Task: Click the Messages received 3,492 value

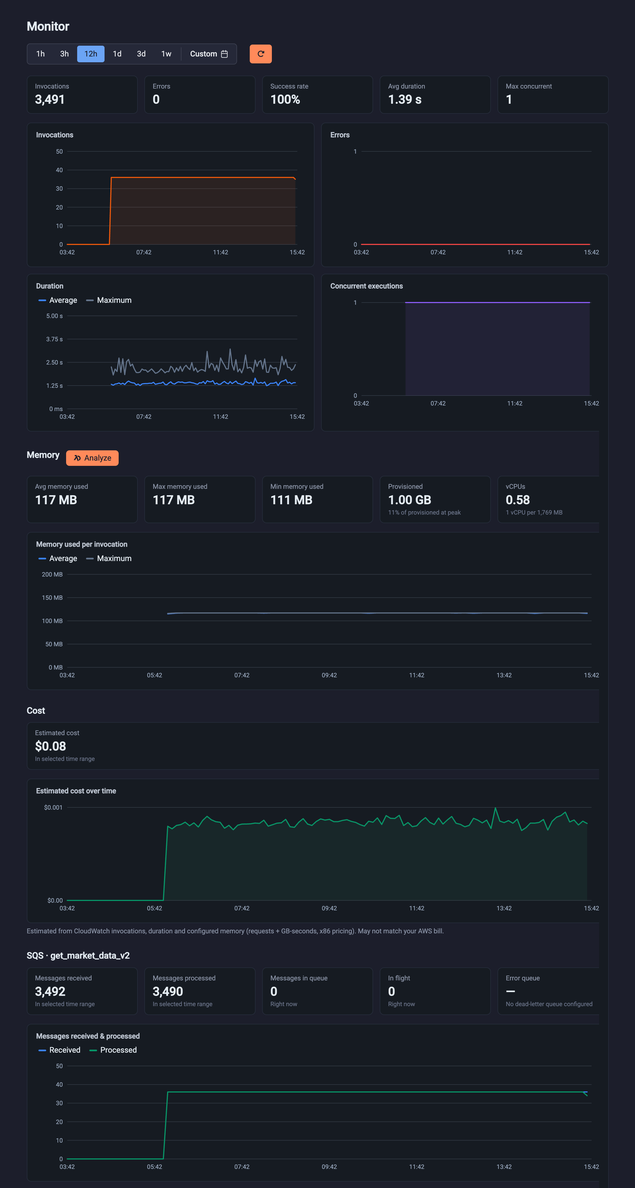Action: [50, 991]
